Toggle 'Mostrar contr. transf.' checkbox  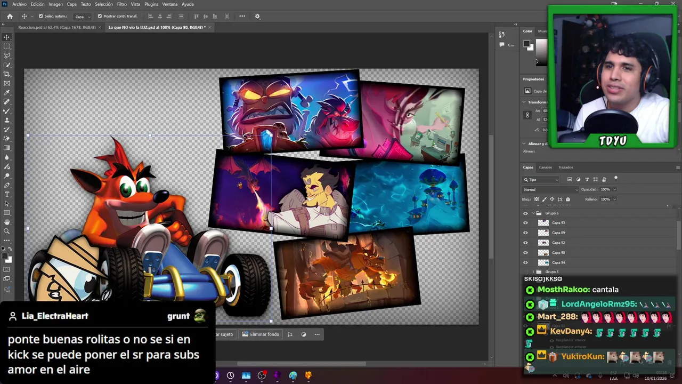point(100,17)
